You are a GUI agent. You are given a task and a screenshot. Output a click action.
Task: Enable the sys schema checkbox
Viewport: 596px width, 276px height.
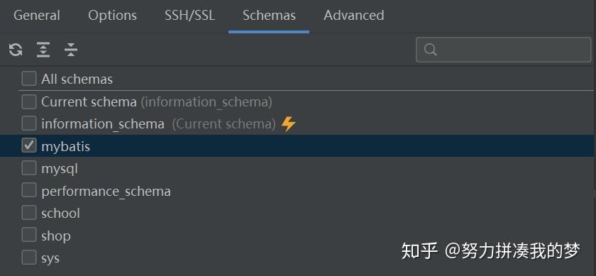click(x=29, y=258)
